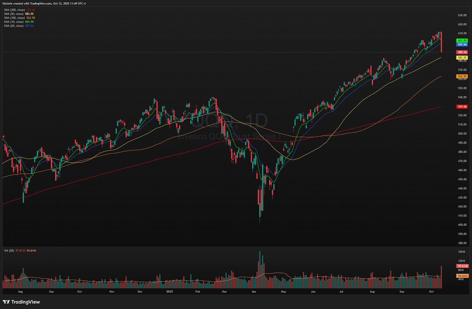The height and width of the screenshot is (309, 472).
Task: Click the yellow 583.55 price axis label
Action: [462, 58]
